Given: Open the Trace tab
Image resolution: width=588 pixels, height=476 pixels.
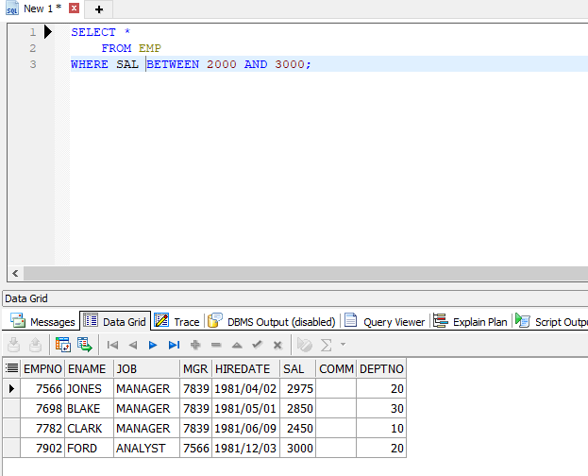Looking at the screenshot, I should tap(177, 321).
